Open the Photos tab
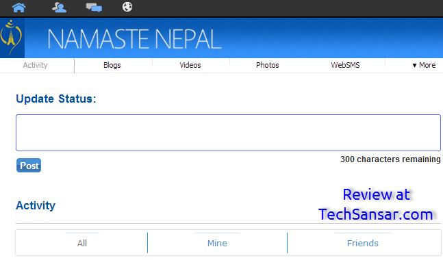 click(x=267, y=65)
